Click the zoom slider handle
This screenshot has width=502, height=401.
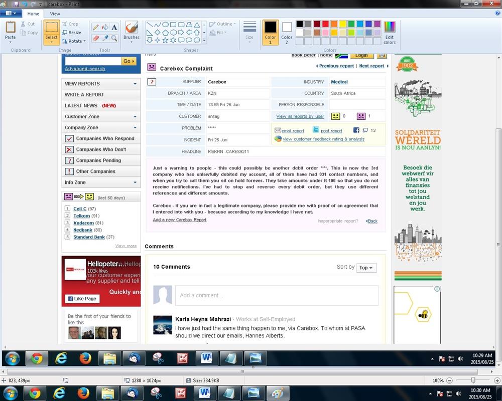tap(473, 380)
